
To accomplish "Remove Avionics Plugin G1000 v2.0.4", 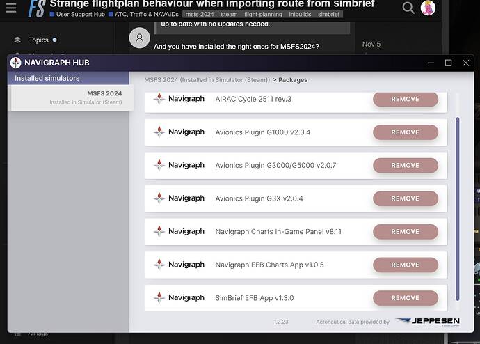I will pos(406,132).
